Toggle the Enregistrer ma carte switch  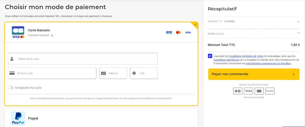(x=11, y=88)
